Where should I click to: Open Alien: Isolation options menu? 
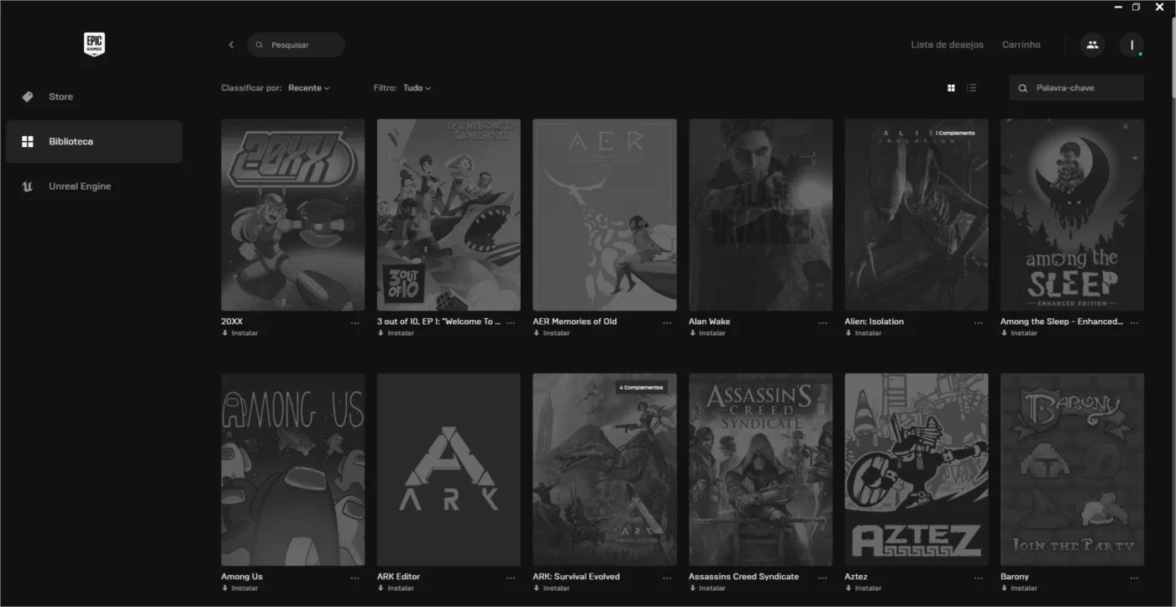979,322
